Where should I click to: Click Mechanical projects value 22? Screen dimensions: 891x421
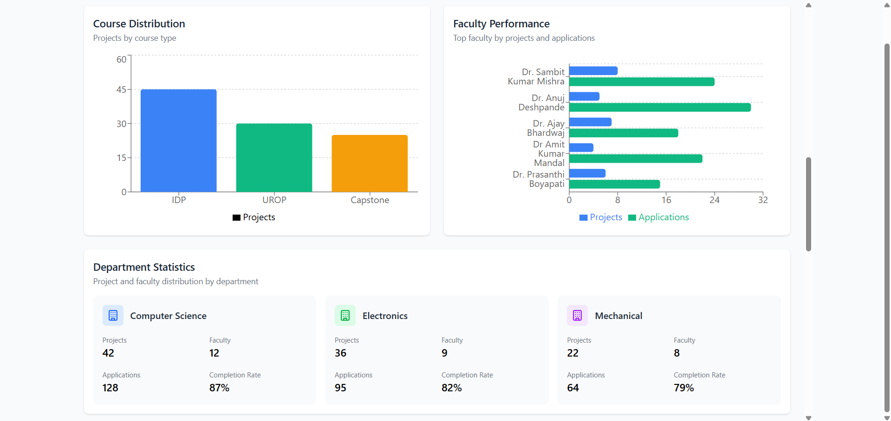(x=573, y=353)
